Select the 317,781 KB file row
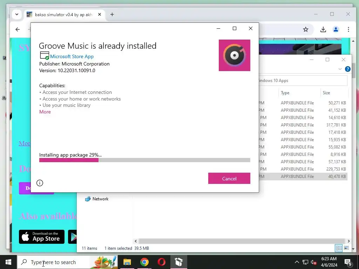This screenshot has width=359, height=269. [303, 125]
